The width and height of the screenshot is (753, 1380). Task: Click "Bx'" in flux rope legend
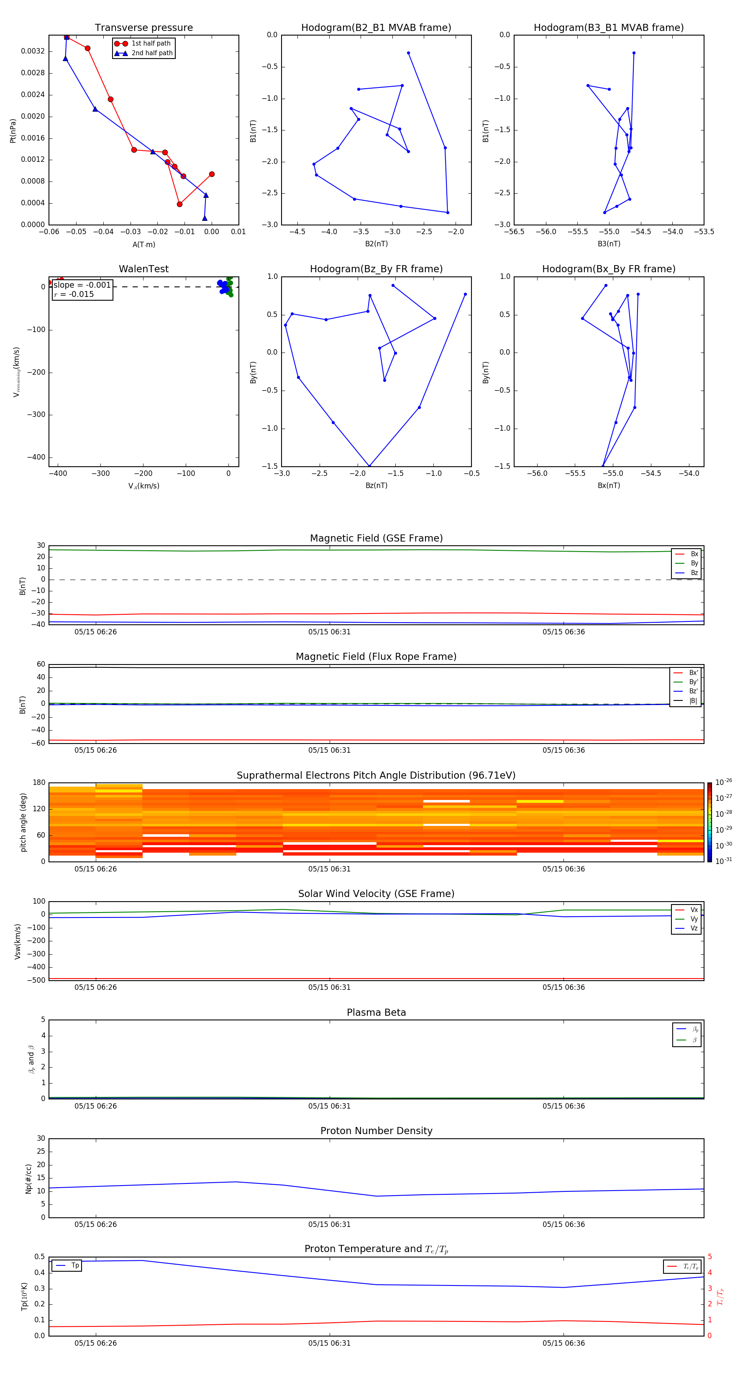(686, 673)
